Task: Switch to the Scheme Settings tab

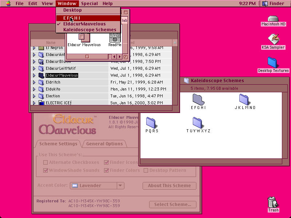Action: tap(58, 144)
